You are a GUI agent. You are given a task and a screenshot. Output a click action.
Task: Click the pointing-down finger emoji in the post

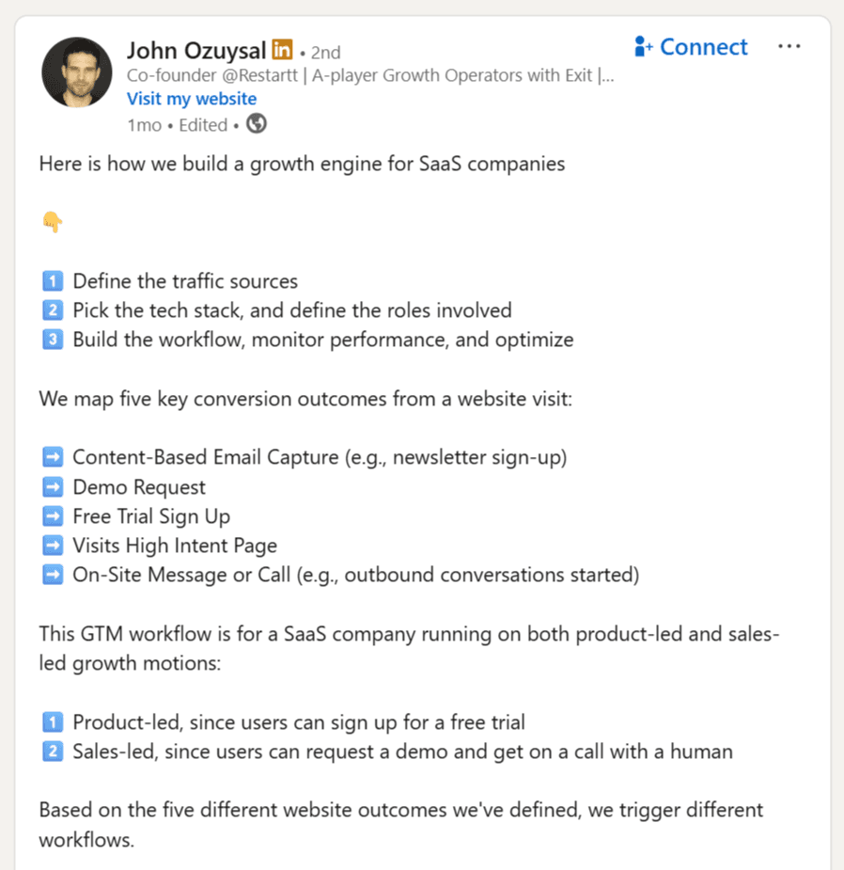(52, 222)
